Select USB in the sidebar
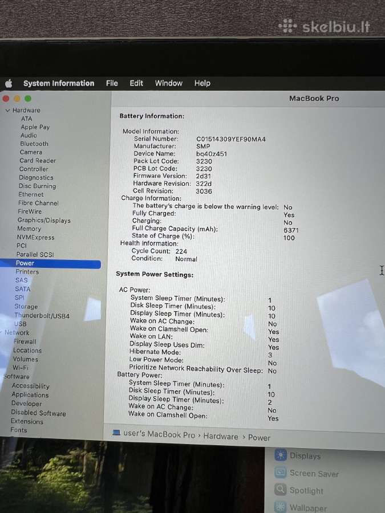Image resolution: width=385 pixels, height=513 pixels. pyautogui.click(x=20, y=324)
